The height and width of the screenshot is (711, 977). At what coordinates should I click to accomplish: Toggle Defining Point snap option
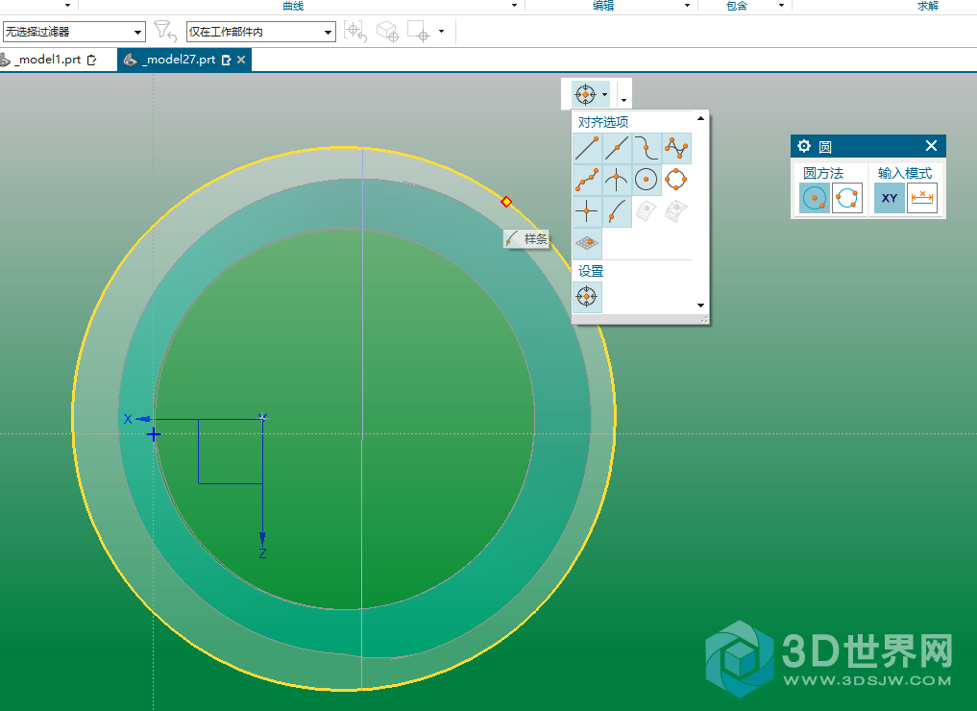click(x=587, y=180)
